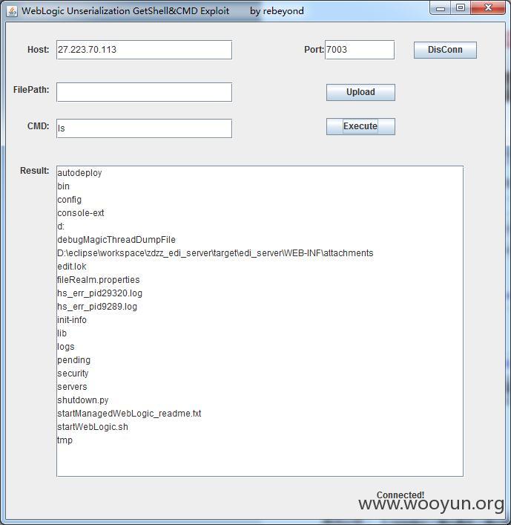Image resolution: width=511 pixels, height=525 pixels.
Task: Select 'hs_err_pid9289.log' in Result output
Action: pyautogui.click(x=97, y=307)
